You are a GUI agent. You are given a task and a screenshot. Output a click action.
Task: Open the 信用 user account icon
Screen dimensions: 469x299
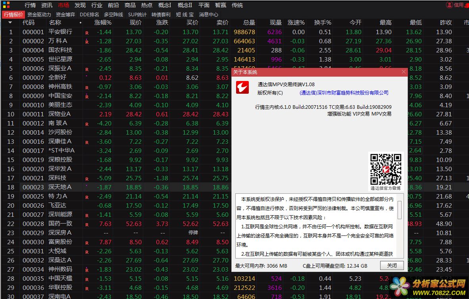(449, 5)
